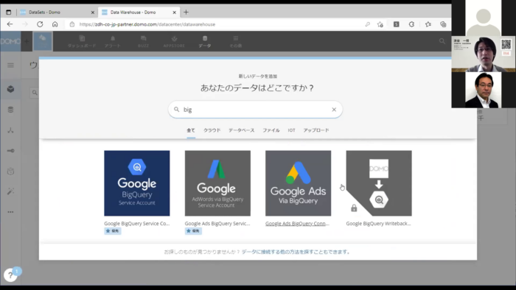Switch to the データベース tab

pyautogui.click(x=242, y=130)
